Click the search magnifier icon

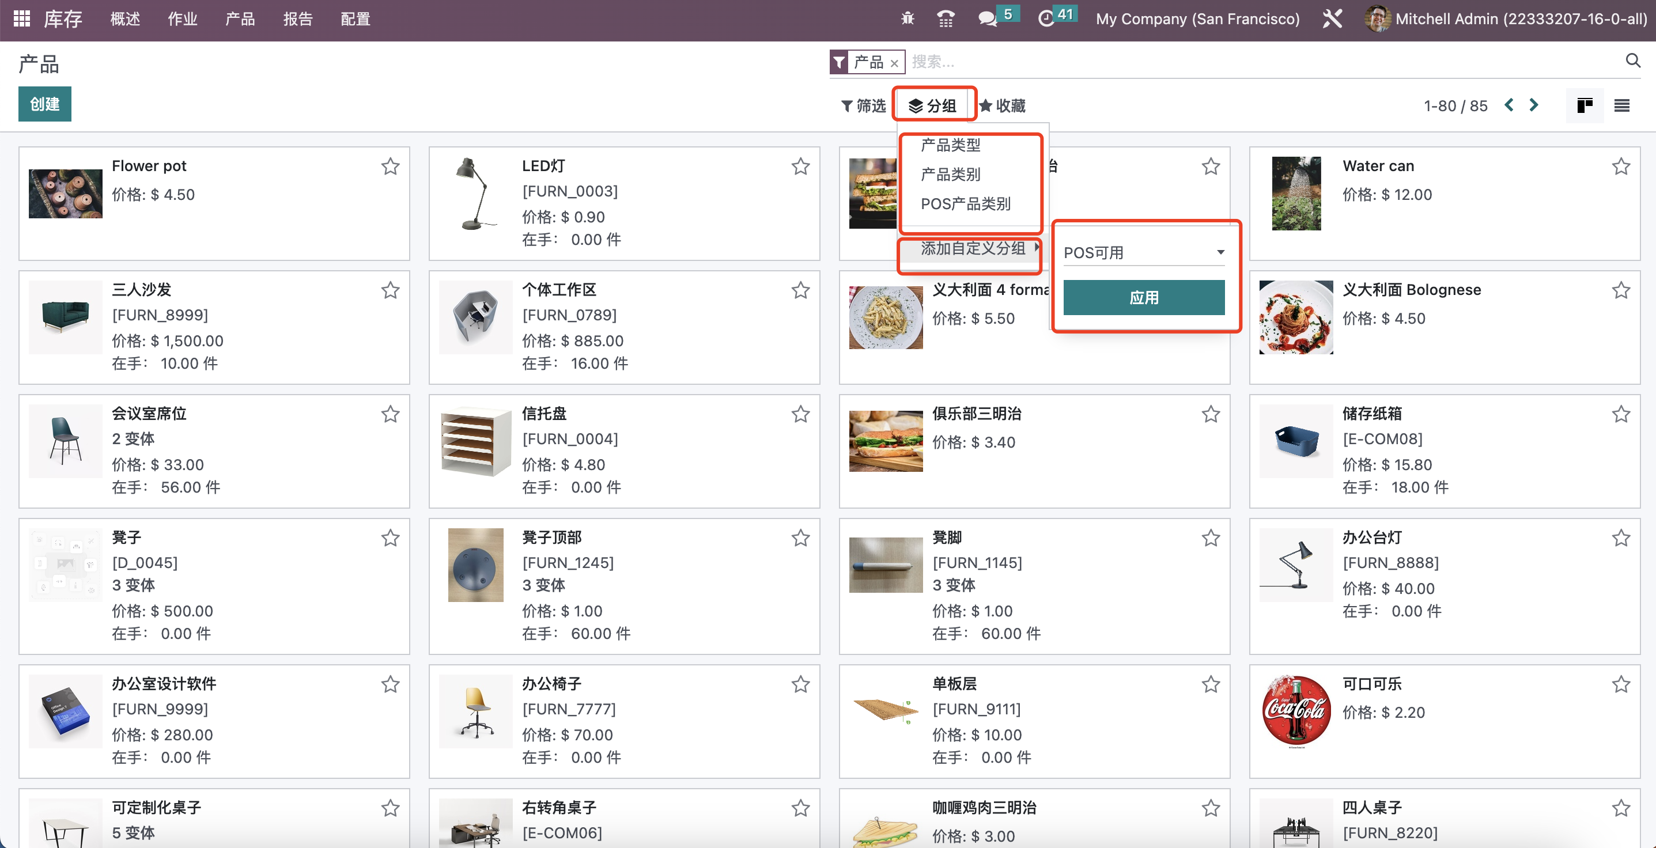click(1633, 61)
